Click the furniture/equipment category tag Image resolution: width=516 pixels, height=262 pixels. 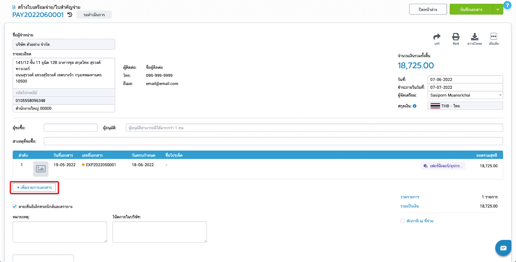443,166
